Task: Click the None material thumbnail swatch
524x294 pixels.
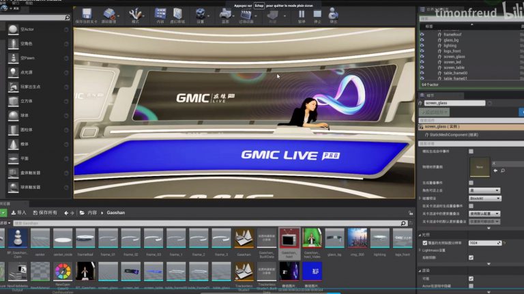Action: coord(480,167)
